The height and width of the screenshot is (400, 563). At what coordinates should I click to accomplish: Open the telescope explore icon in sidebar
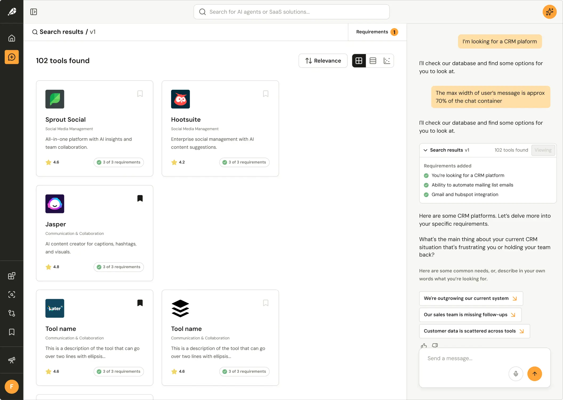coord(11,360)
